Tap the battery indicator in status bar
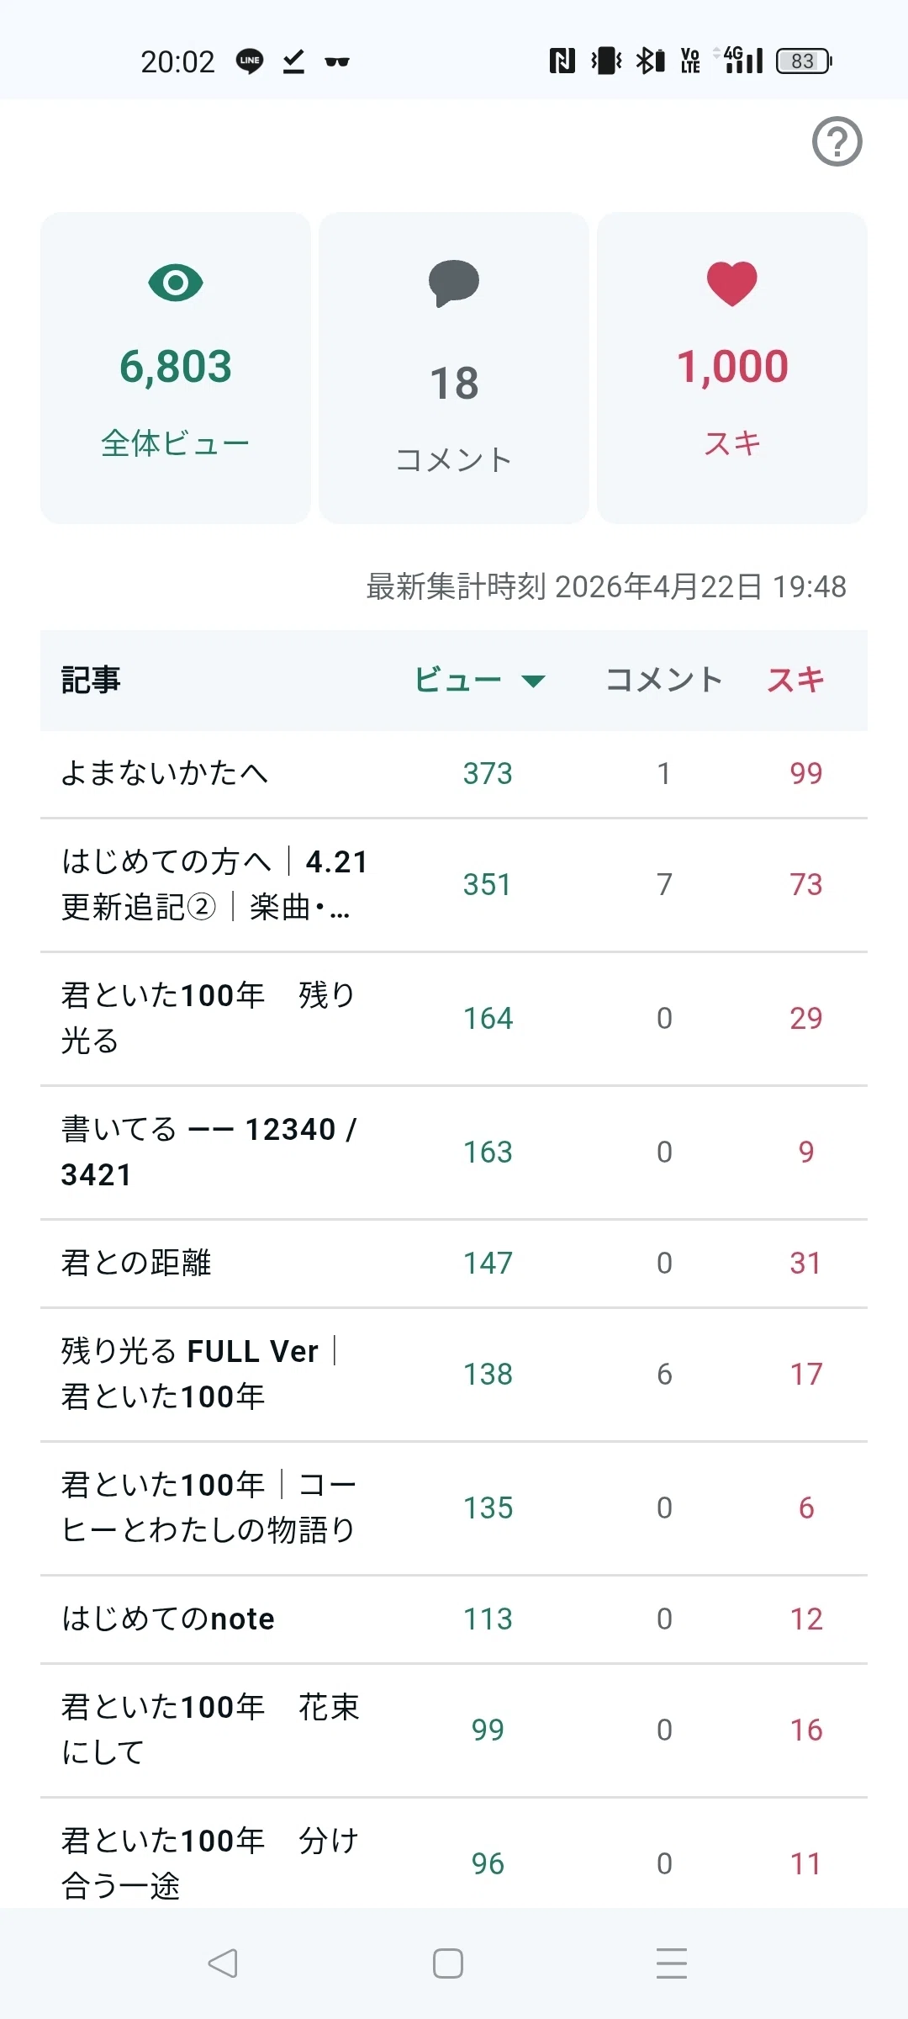 tap(804, 61)
